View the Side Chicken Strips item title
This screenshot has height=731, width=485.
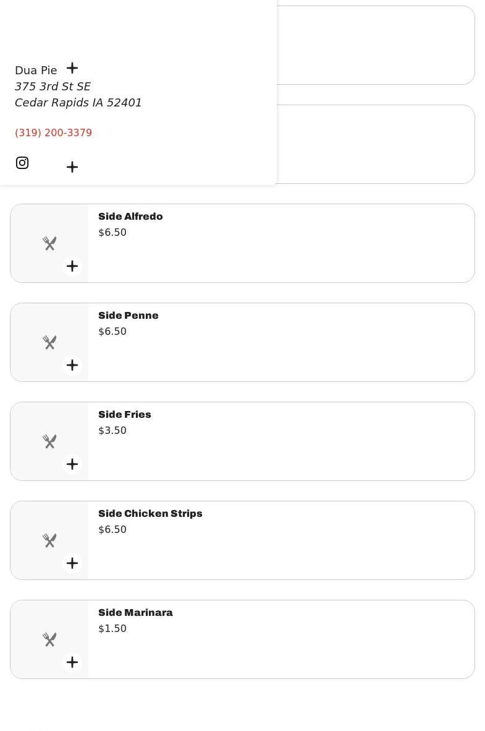[x=150, y=514]
